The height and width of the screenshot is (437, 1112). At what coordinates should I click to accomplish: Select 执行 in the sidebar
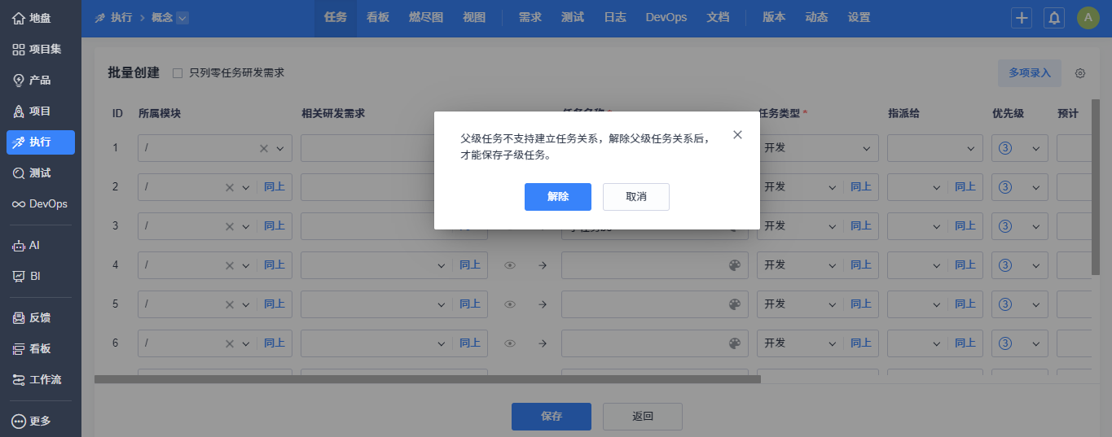click(41, 142)
